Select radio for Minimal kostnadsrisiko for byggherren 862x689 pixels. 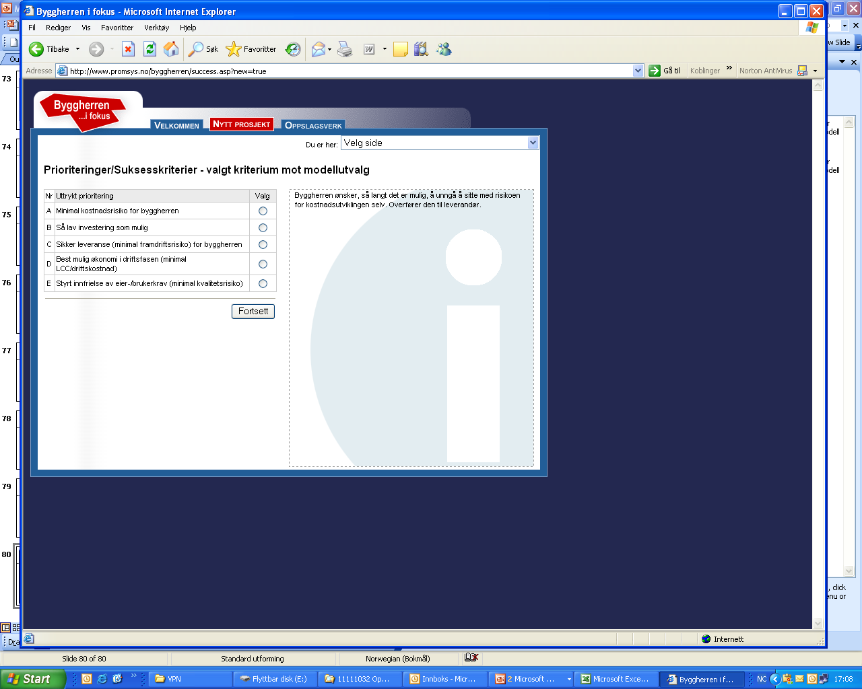click(x=263, y=211)
